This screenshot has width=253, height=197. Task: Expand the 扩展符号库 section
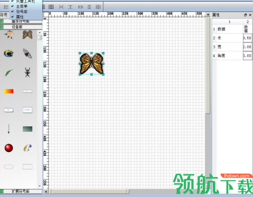point(21,191)
